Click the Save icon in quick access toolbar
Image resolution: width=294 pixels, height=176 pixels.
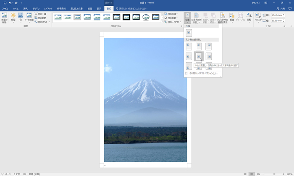coord(5,3)
